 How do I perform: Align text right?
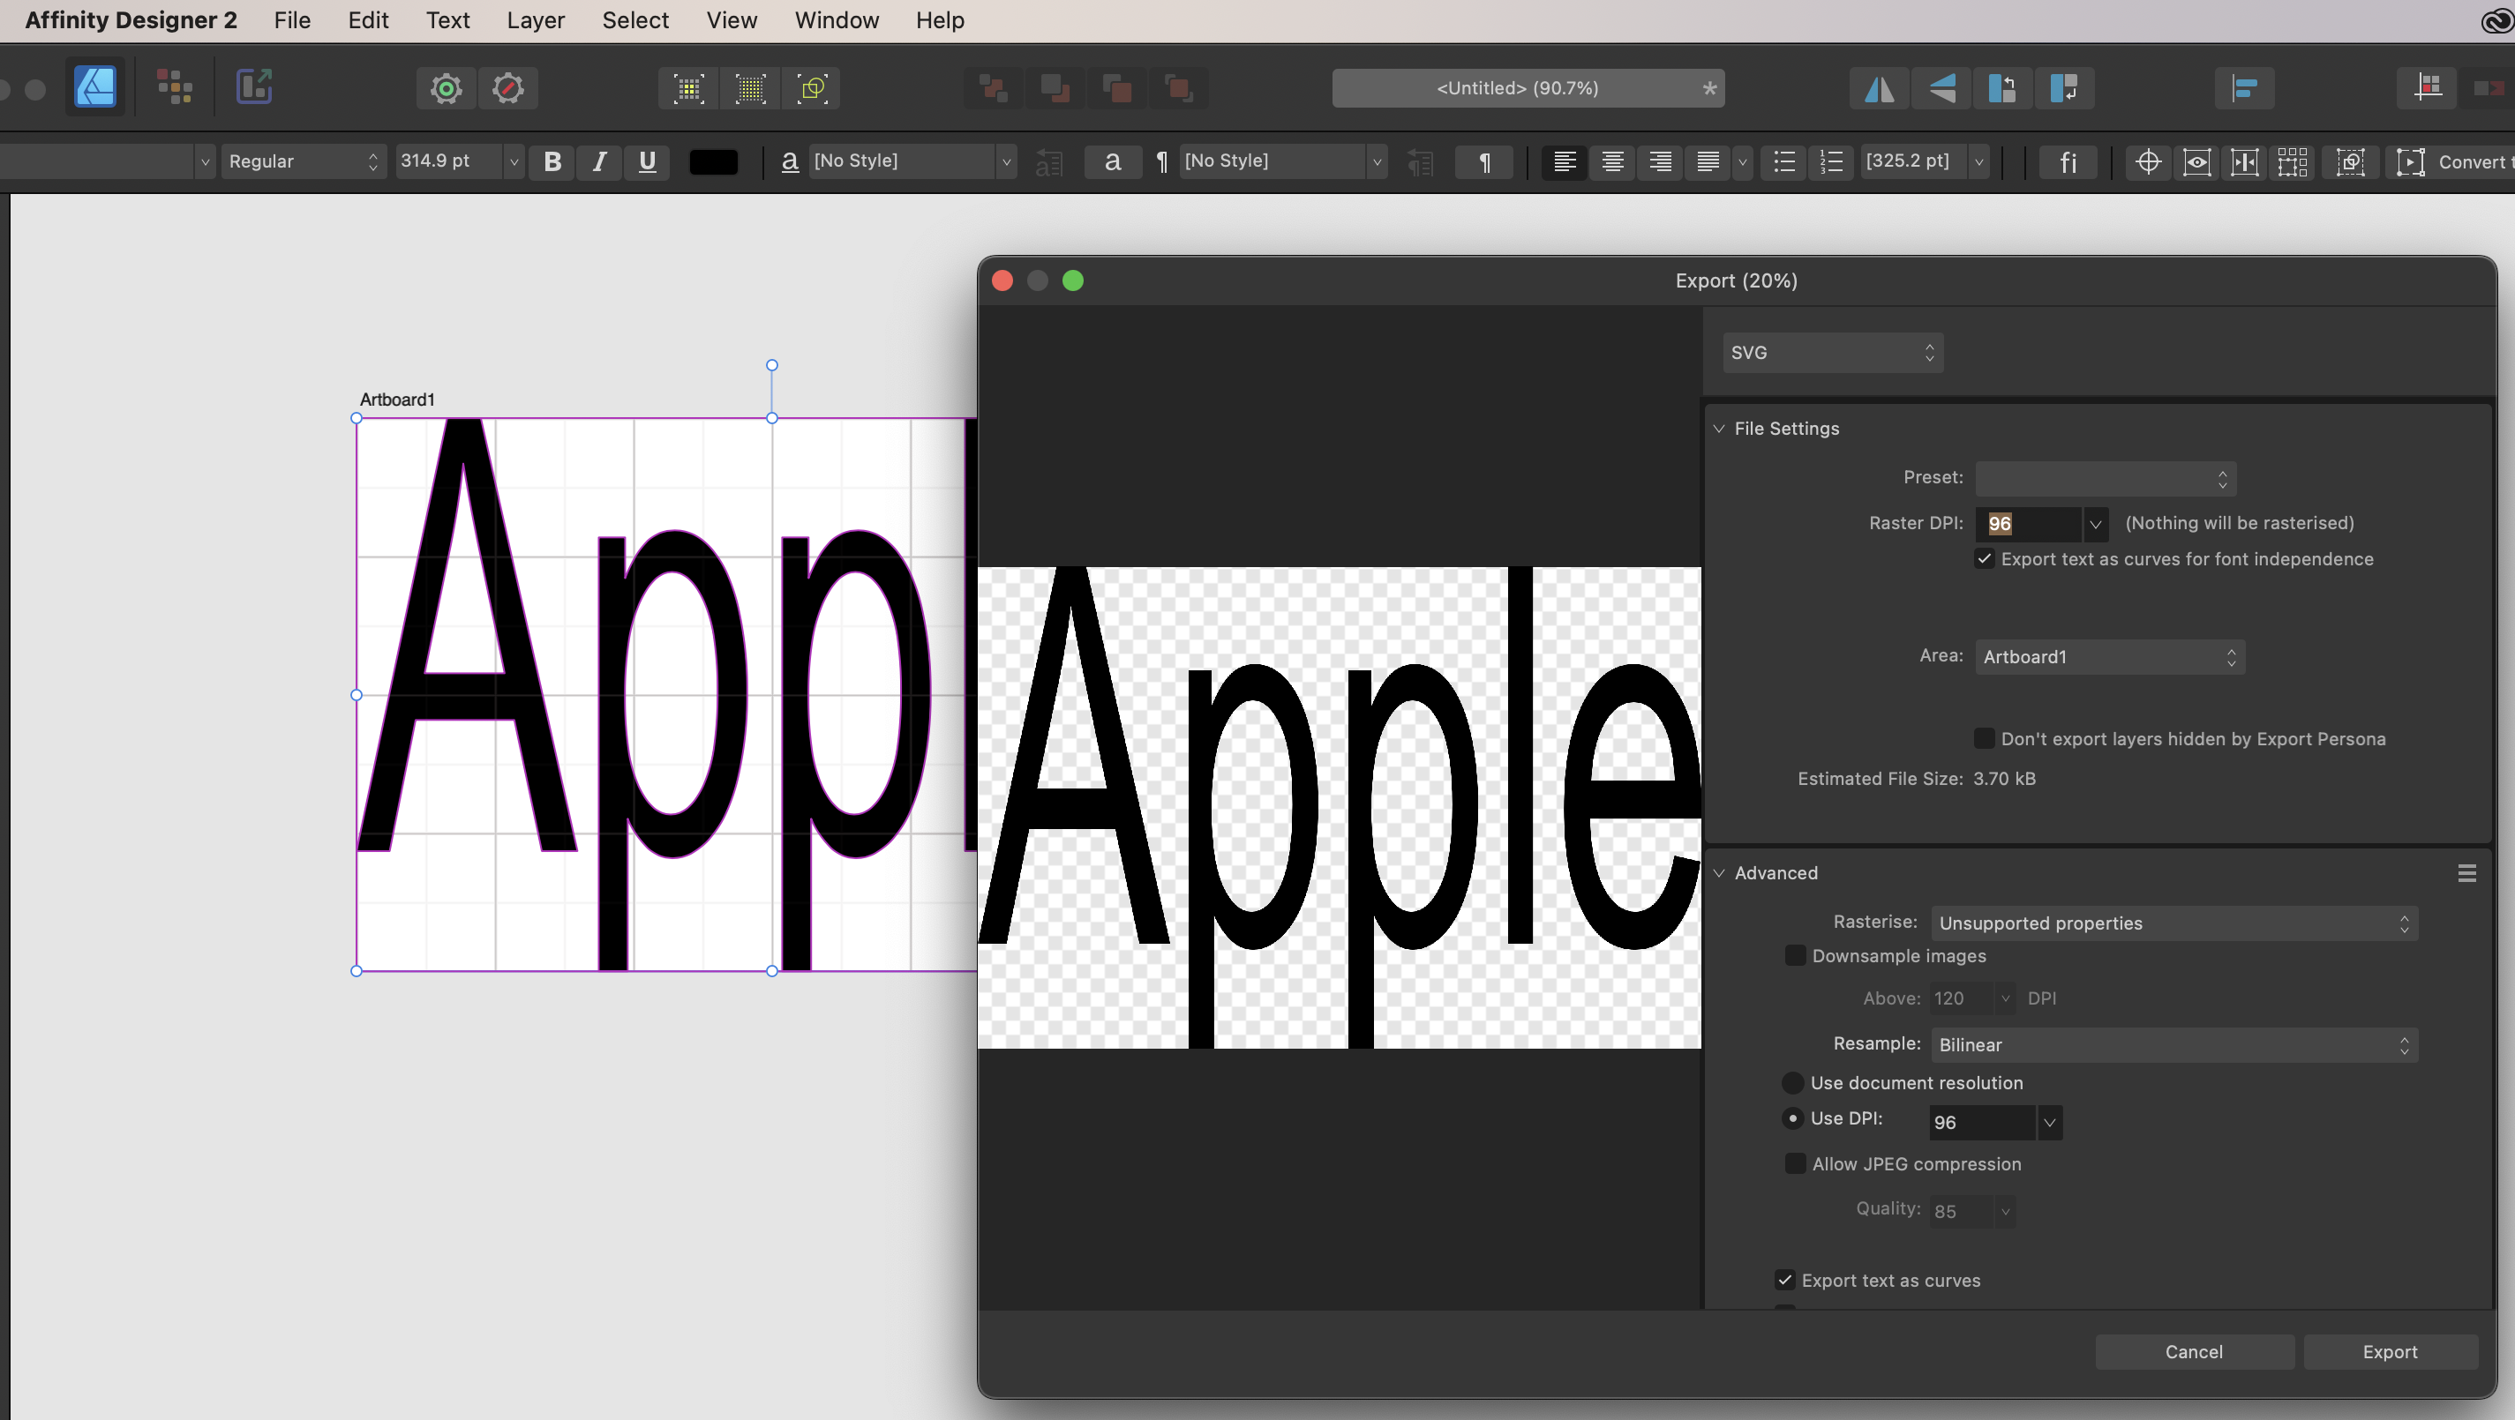coord(1661,161)
